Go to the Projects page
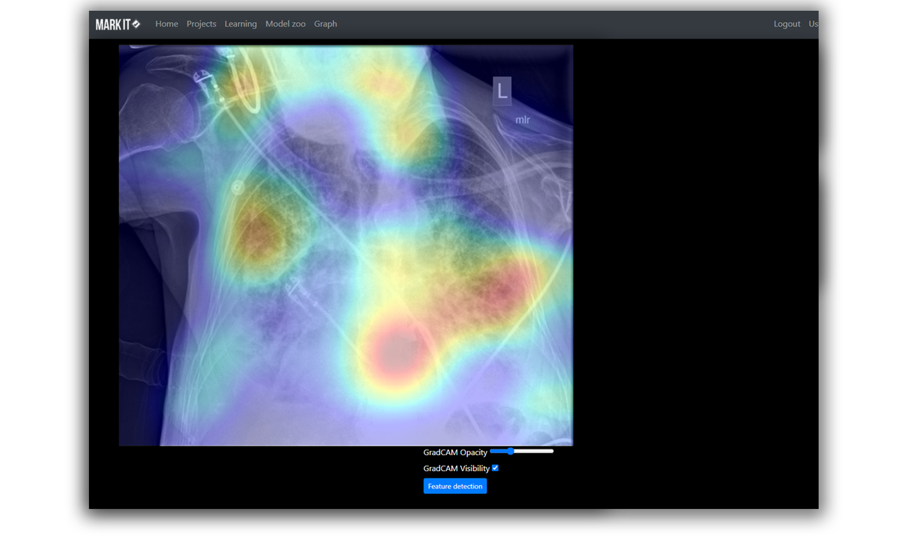This screenshot has height=537, width=907. click(201, 24)
